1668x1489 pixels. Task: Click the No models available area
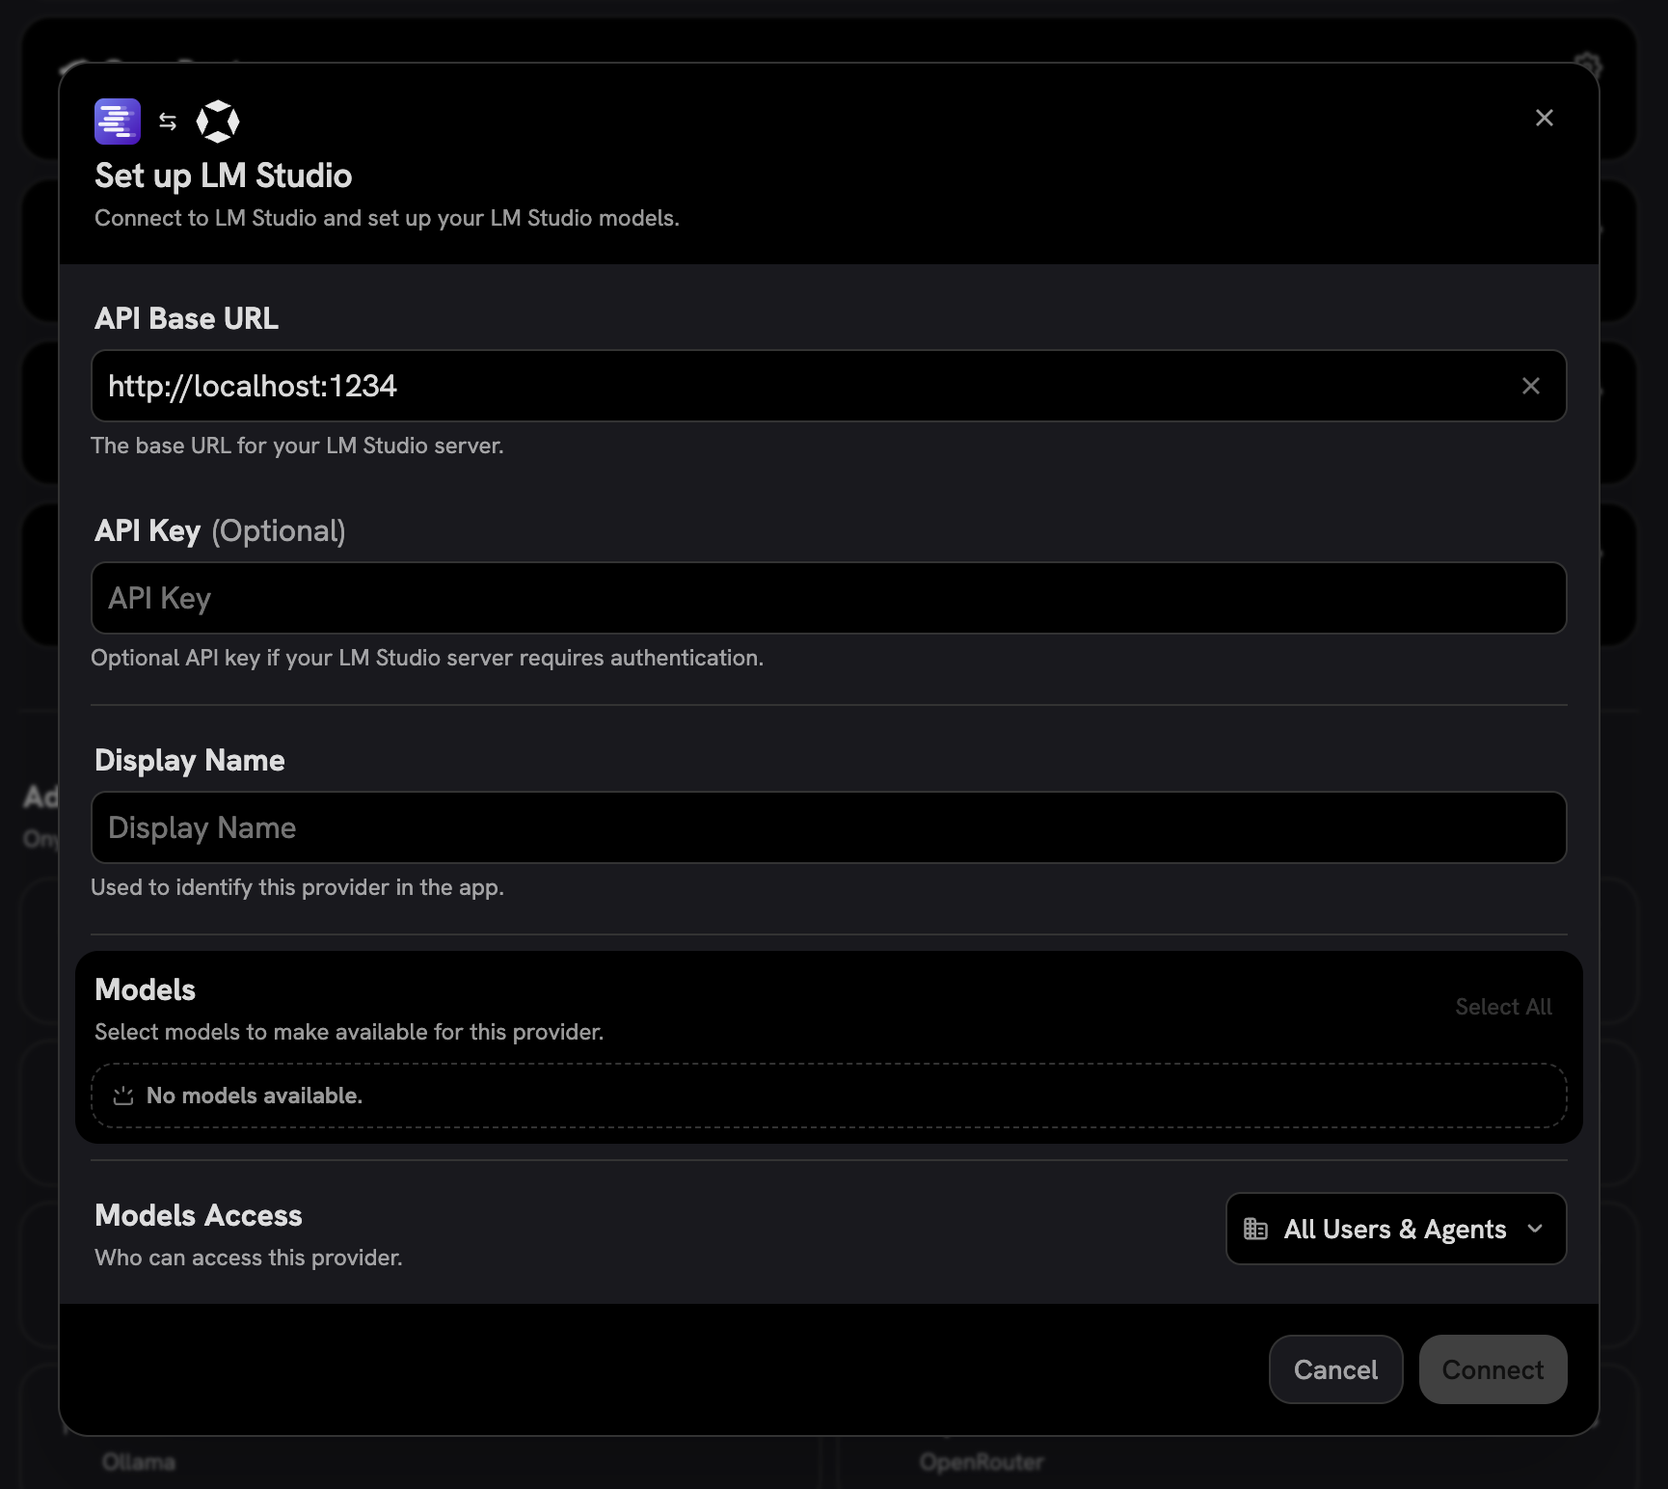click(x=827, y=1096)
